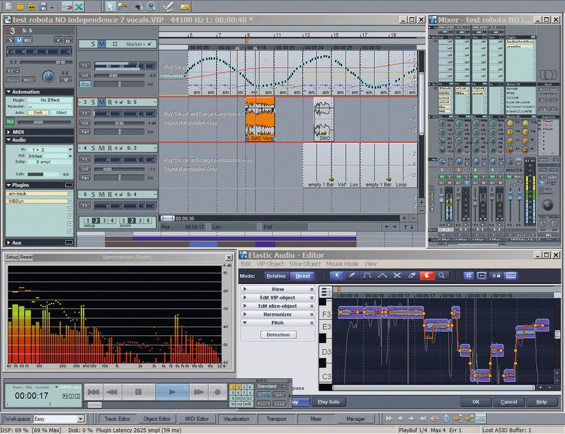Switch Elastic Audio mode to Relative
This screenshot has height=434, width=565.
pos(276,276)
